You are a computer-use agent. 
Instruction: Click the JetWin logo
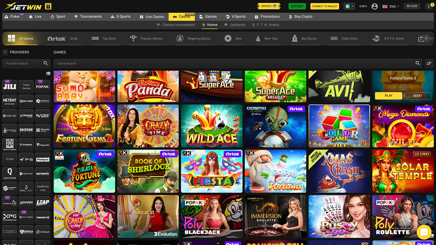click(22, 6)
